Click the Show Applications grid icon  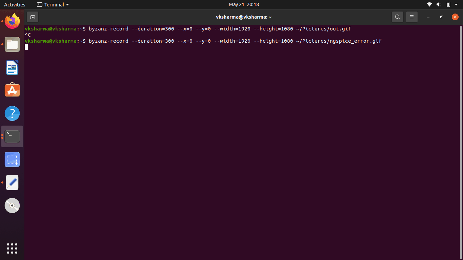tap(12, 248)
